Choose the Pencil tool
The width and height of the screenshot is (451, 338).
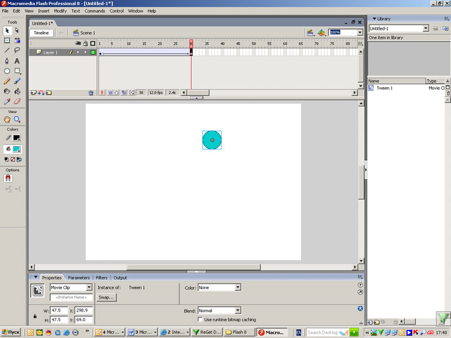(x=7, y=81)
